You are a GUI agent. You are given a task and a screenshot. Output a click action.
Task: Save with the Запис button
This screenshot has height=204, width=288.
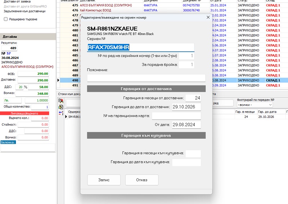tap(104, 180)
